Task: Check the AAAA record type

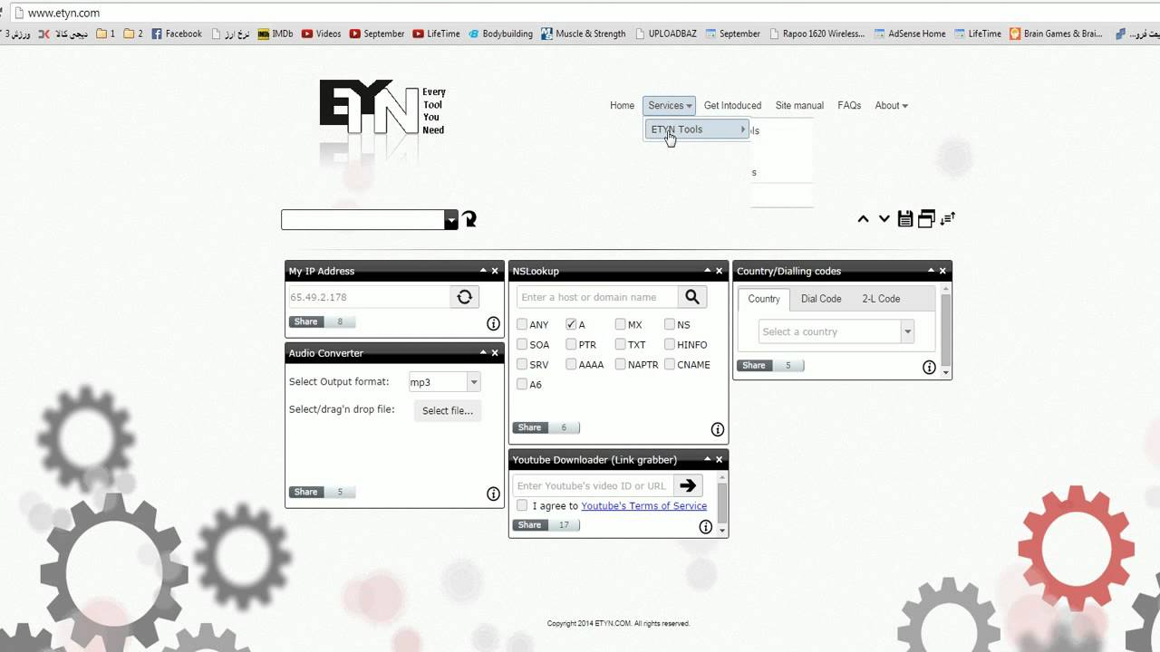Action: (x=571, y=364)
